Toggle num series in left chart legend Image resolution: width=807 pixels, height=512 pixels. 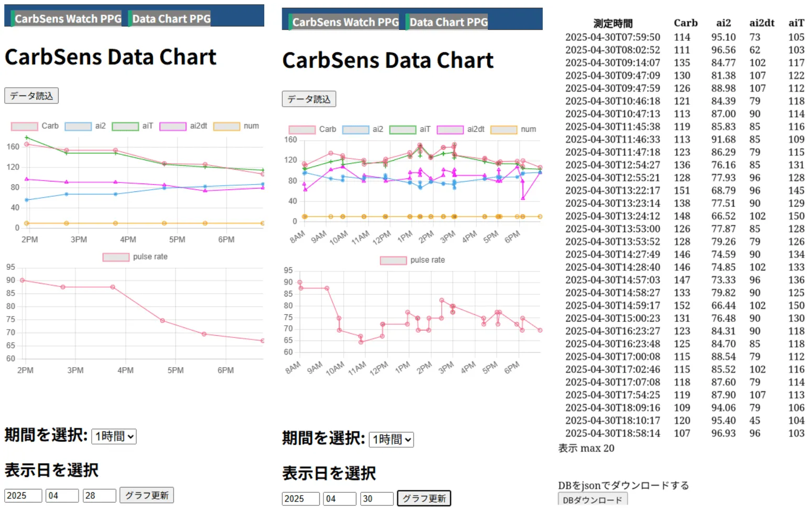point(227,126)
